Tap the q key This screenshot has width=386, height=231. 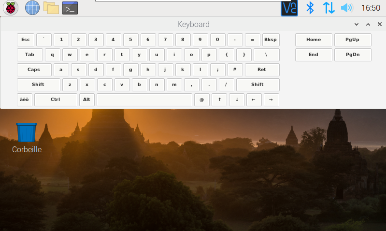click(x=53, y=55)
